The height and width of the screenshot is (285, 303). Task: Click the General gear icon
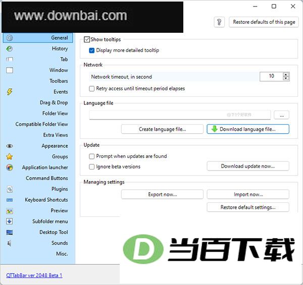pyautogui.click(x=10, y=38)
